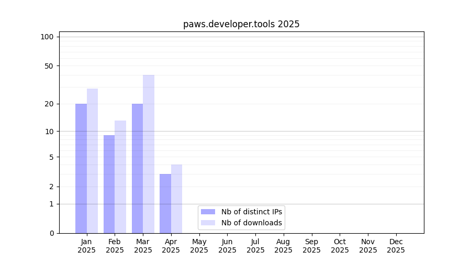Click the Apr 2025 downloads bar

click(176, 199)
